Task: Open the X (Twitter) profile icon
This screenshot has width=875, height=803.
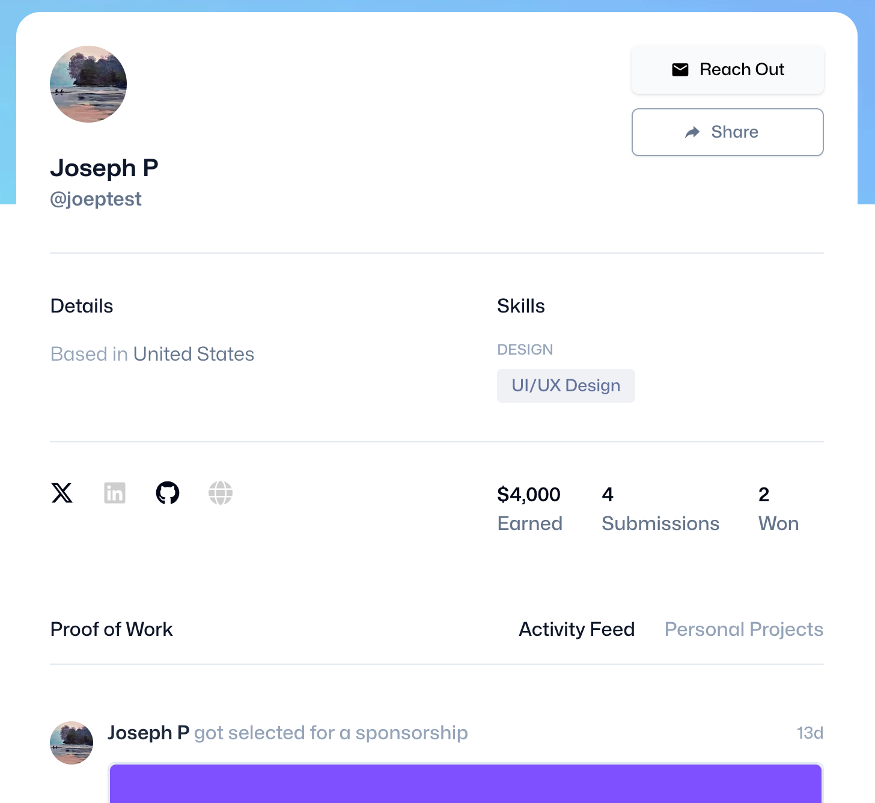Action: [62, 493]
